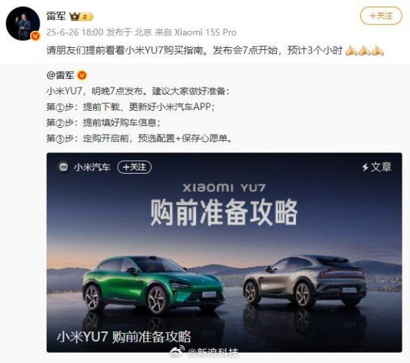Open 雷军's profile avatar photo

pos(23,23)
